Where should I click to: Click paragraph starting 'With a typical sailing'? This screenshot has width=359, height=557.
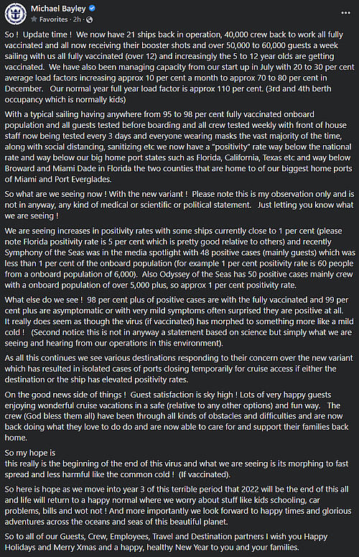[179, 147]
